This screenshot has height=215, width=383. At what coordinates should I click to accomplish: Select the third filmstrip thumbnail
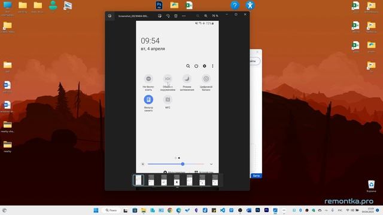point(164,180)
